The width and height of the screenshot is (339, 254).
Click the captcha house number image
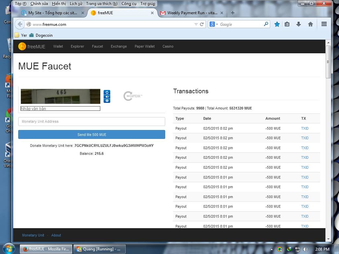(61, 96)
